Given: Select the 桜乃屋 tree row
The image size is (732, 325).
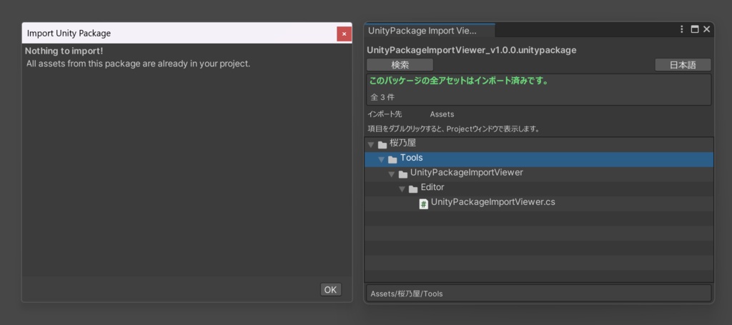Looking at the screenshot, I should (x=539, y=144).
